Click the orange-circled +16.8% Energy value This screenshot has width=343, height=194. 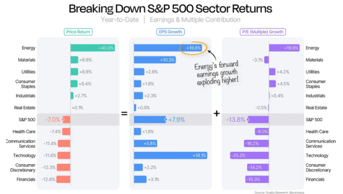pos(193,48)
